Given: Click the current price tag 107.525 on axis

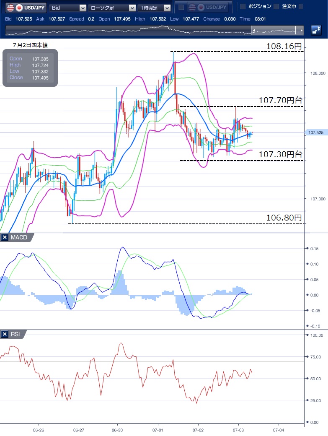Looking at the screenshot, I should [315, 132].
